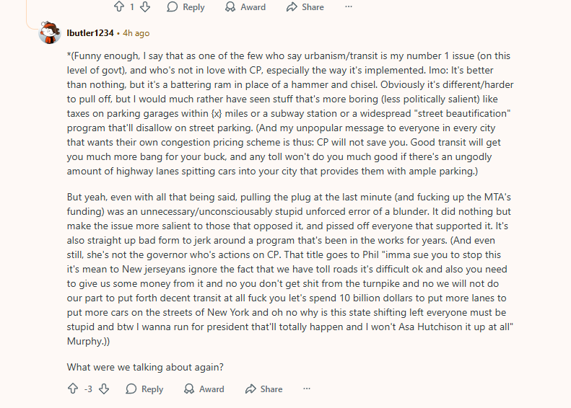
Task: Click the -3 vote score
Action: pos(88,389)
